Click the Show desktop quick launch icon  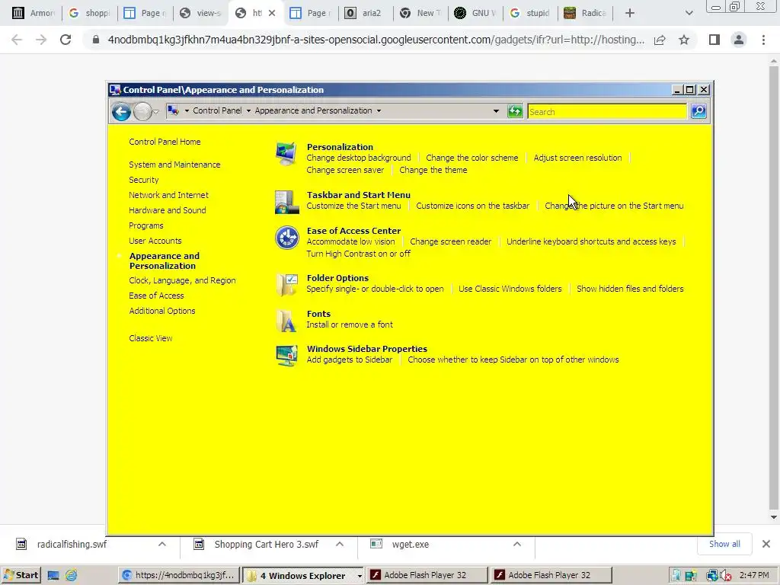53,576
